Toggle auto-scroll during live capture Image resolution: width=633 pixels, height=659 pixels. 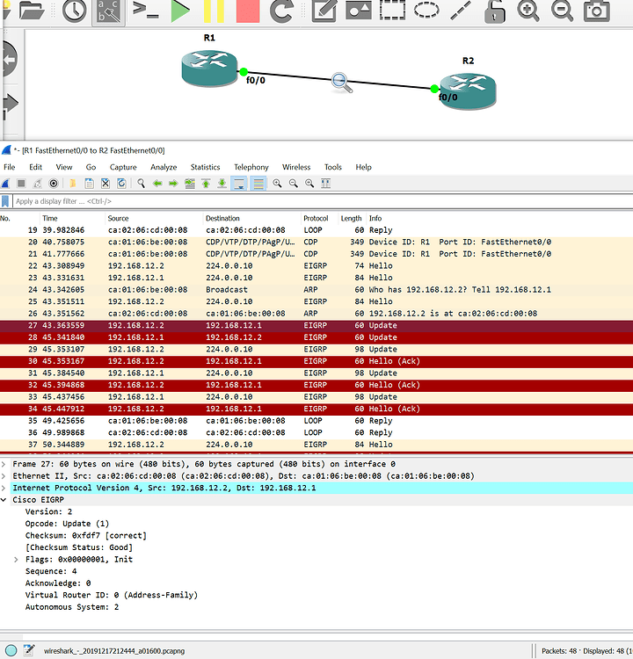(x=239, y=184)
